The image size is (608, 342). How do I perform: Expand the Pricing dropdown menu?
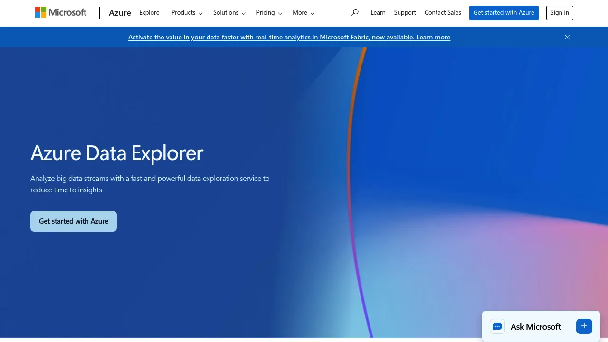(x=269, y=13)
